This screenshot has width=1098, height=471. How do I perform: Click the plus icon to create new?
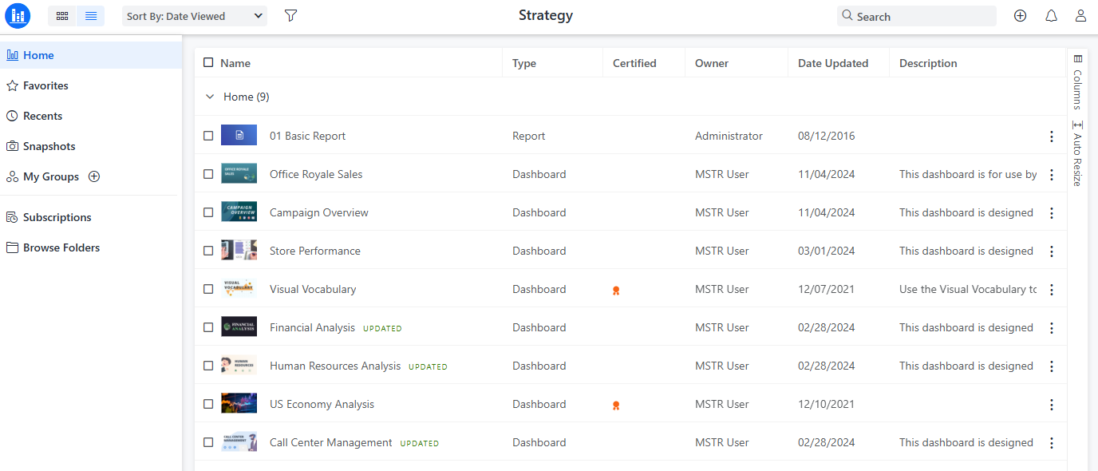(x=1020, y=16)
